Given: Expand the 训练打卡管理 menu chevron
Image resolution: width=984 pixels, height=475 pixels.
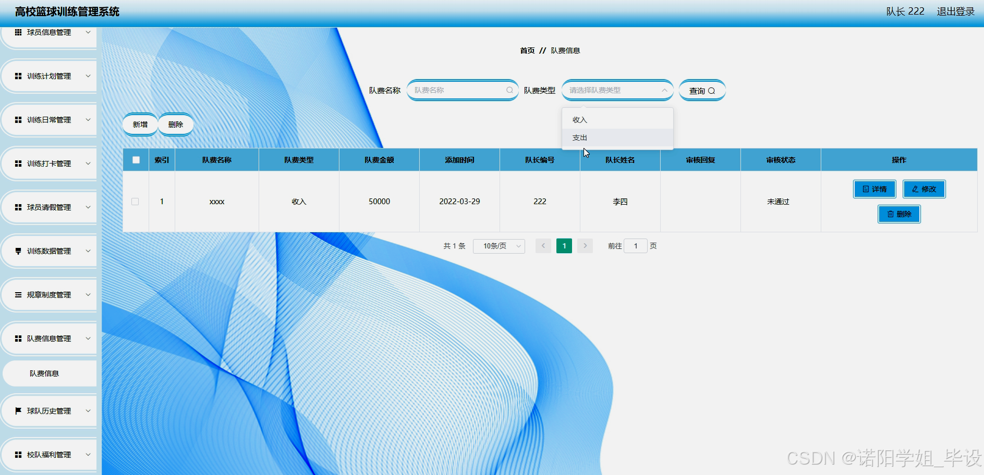Looking at the screenshot, I should tap(88, 164).
